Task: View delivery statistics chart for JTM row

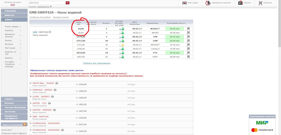Action: [123, 37]
